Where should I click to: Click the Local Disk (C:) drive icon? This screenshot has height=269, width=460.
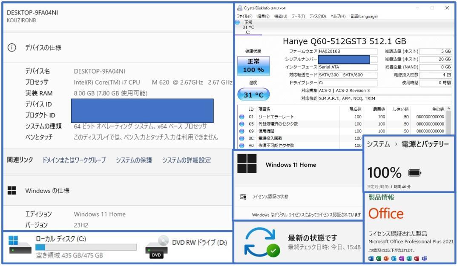pyautogui.click(x=20, y=245)
